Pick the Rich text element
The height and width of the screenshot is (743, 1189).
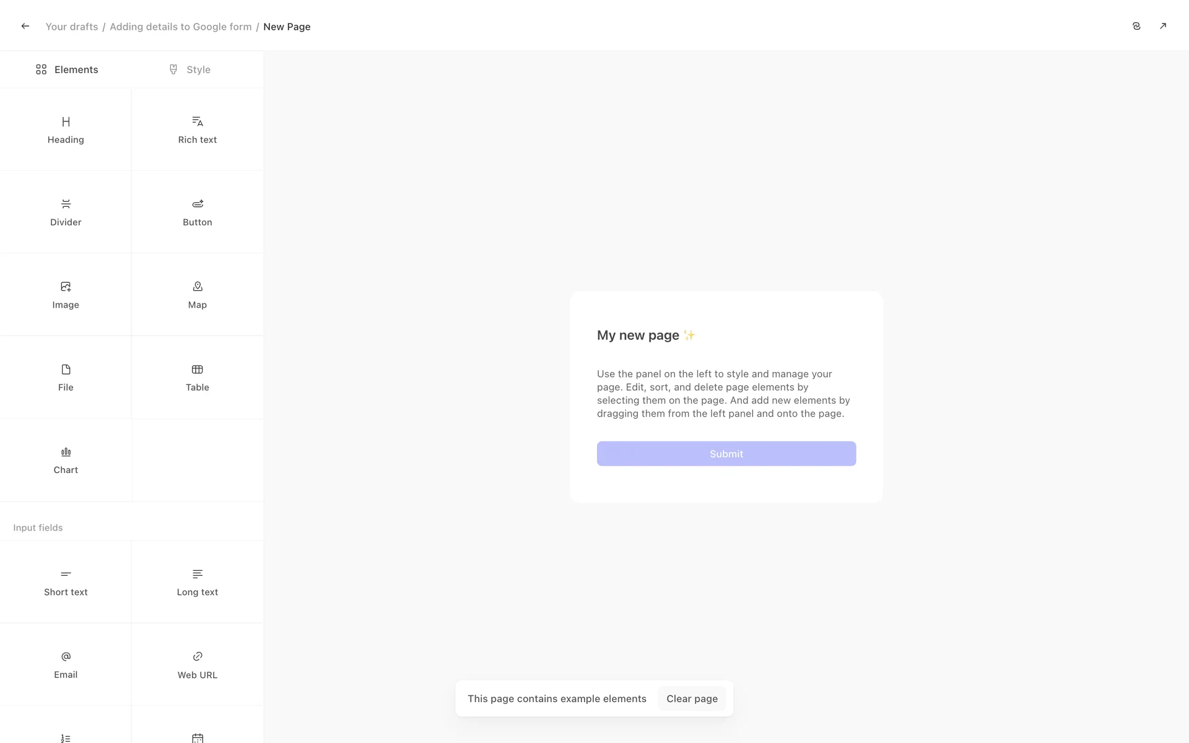tap(197, 129)
